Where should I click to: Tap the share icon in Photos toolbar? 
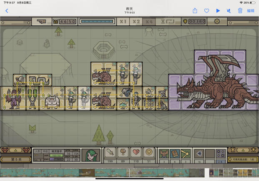click(x=195, y=11)
